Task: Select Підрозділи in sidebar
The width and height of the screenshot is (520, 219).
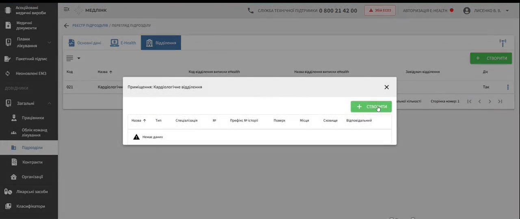Action: pyautogui.click(x=29, y=147)
